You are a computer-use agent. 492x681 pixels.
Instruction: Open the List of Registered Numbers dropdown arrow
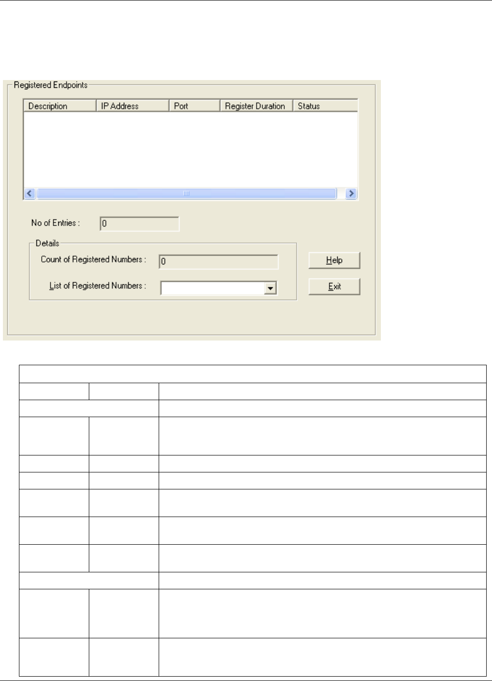tap(271, 288)
